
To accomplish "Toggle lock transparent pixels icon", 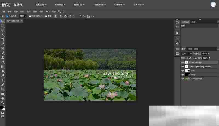I will click(x=187, y=58).
